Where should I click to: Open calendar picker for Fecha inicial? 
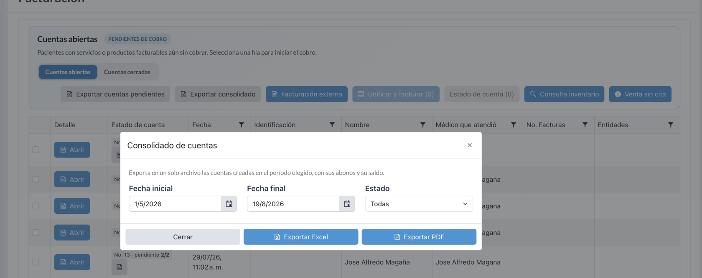[x=229, y=204]
